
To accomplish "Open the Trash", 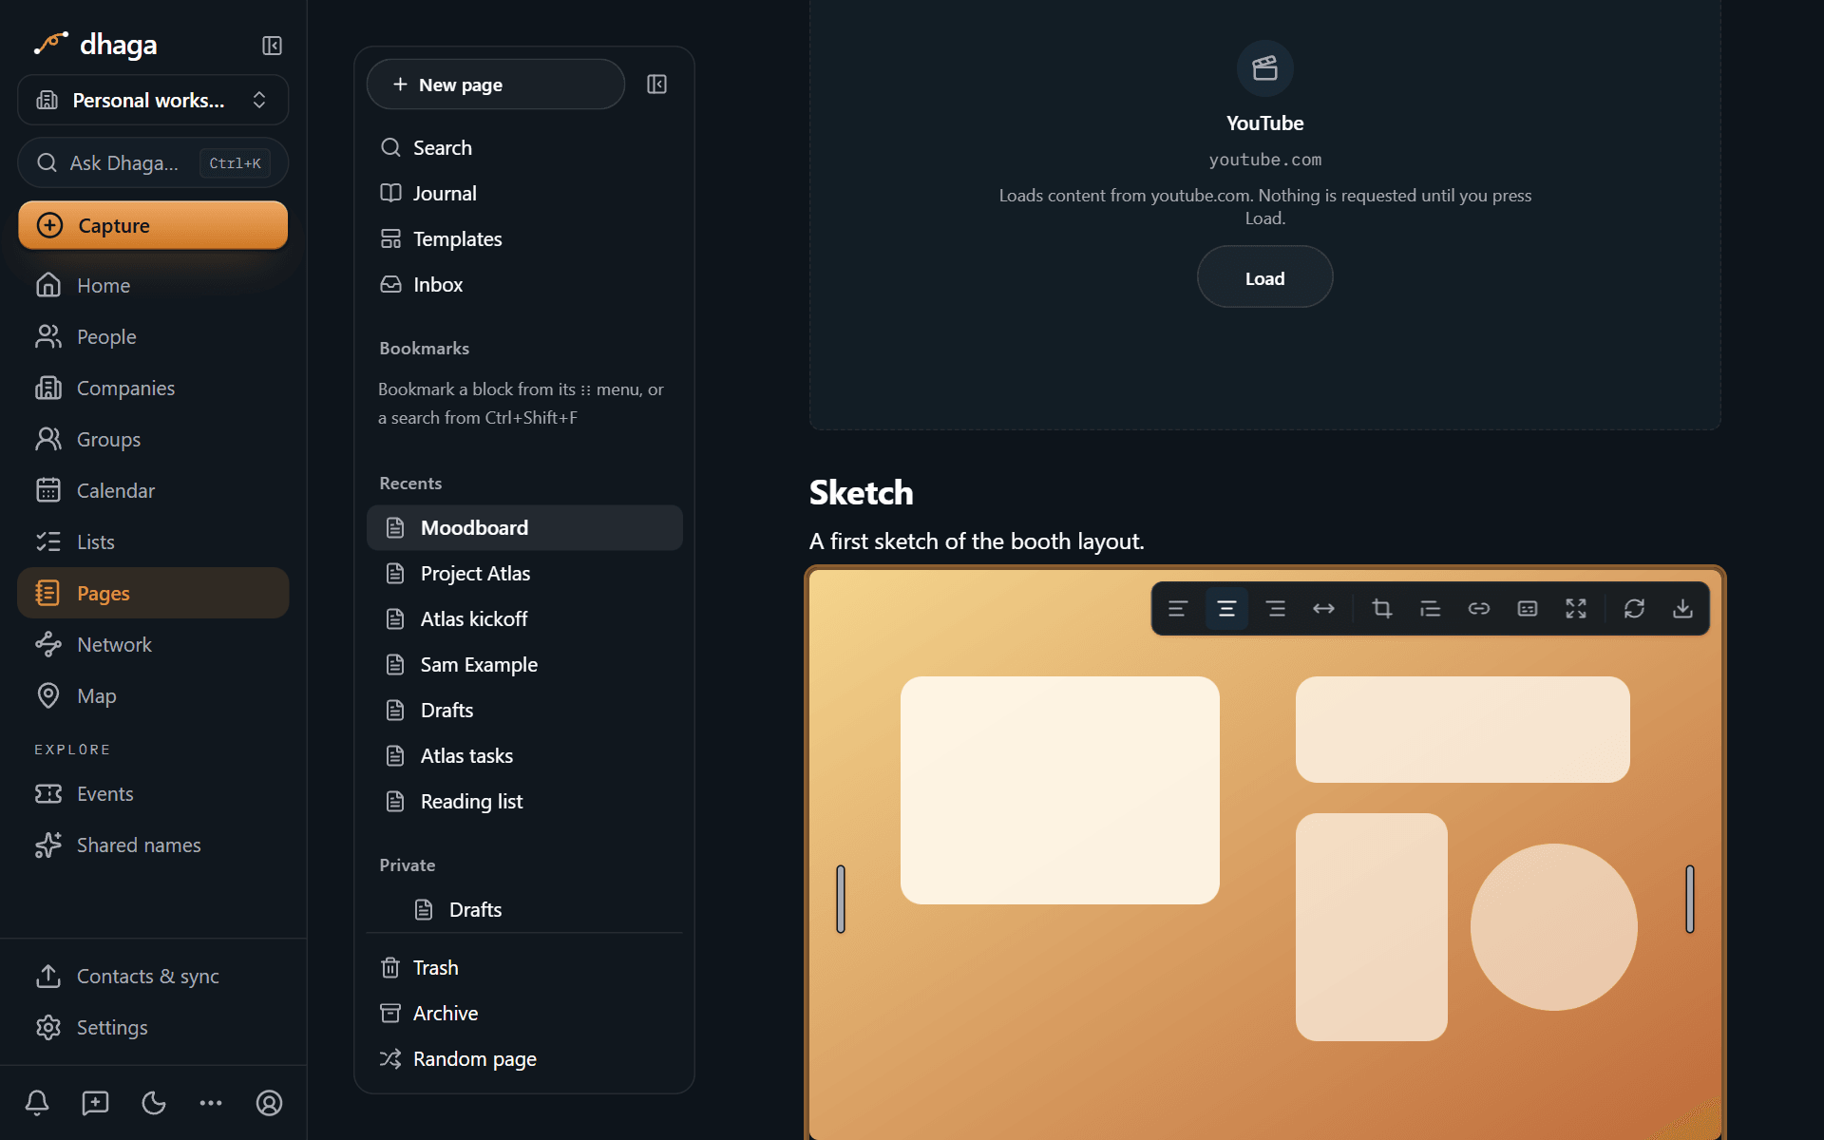I will click(524, 967).
